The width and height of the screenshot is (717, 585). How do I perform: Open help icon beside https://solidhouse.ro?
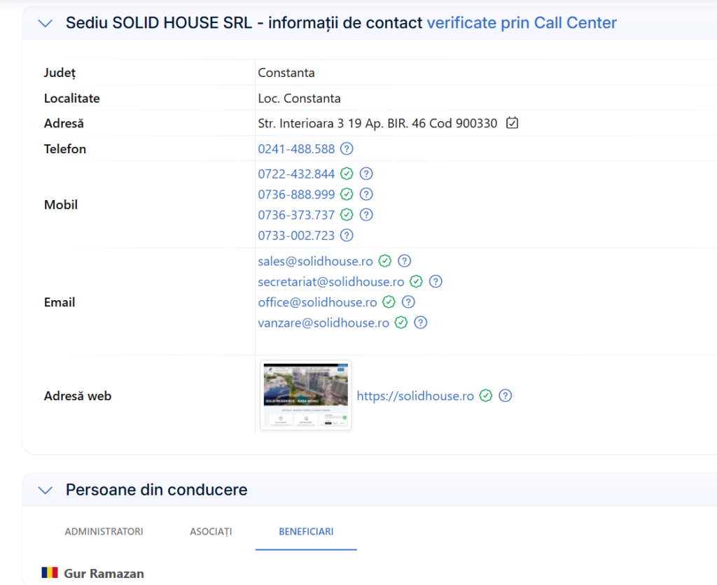point(506,396)
